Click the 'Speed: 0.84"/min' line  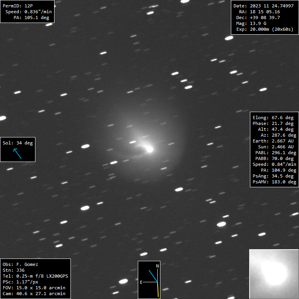[274, 165]
